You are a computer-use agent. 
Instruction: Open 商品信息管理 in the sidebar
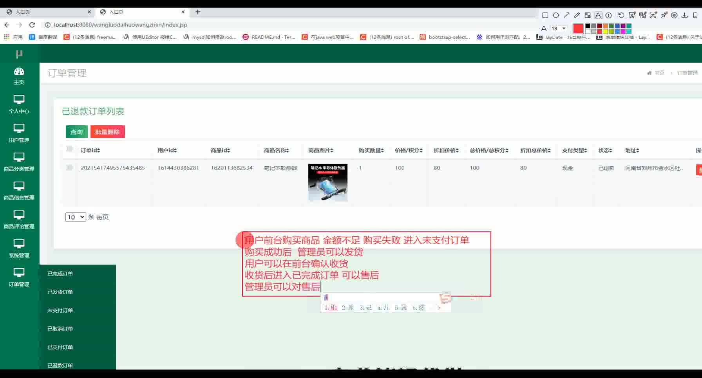19,191
